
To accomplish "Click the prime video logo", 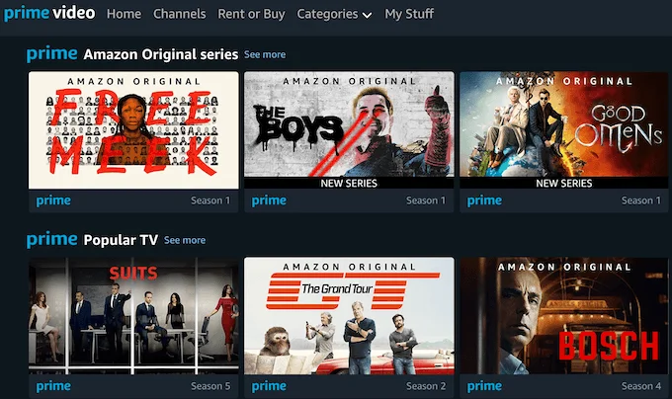I will (49, 13).
